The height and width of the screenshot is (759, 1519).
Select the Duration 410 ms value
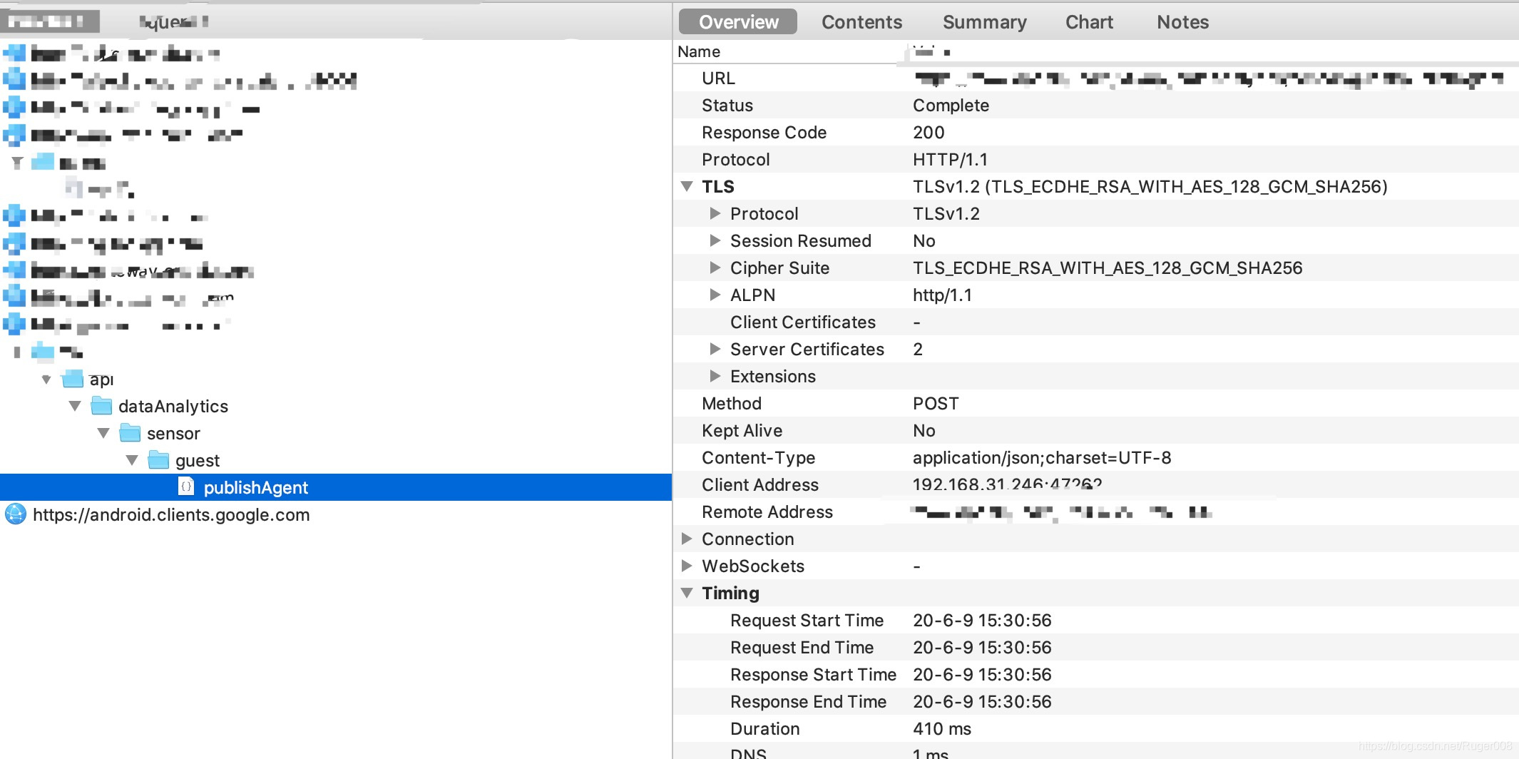tap(942, 729)
